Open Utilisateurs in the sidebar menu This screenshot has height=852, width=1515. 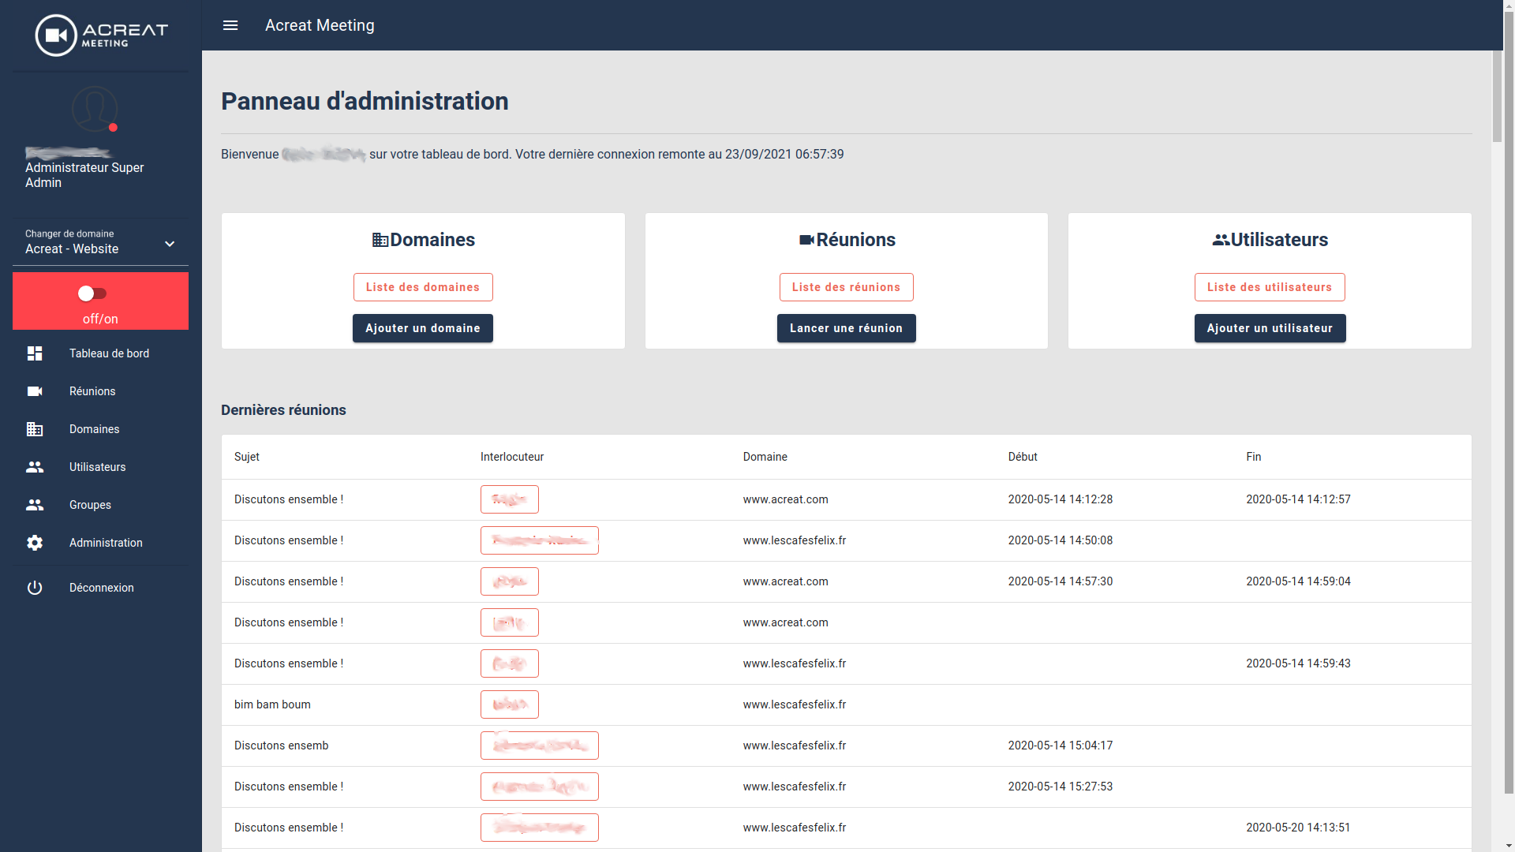(x=97, y=467)
